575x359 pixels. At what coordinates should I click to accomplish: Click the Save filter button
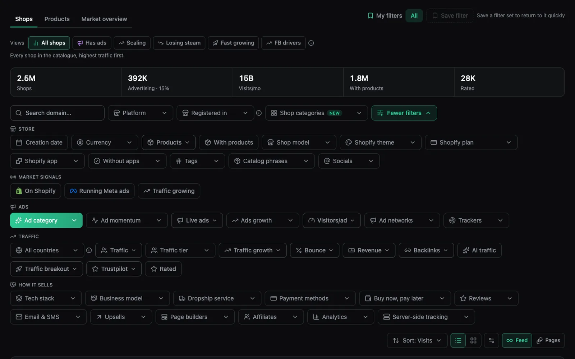(450, 16)
